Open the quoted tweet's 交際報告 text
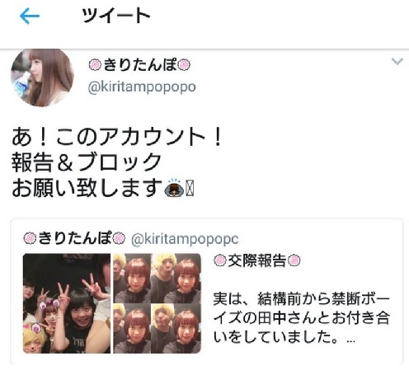 [257, 260]
